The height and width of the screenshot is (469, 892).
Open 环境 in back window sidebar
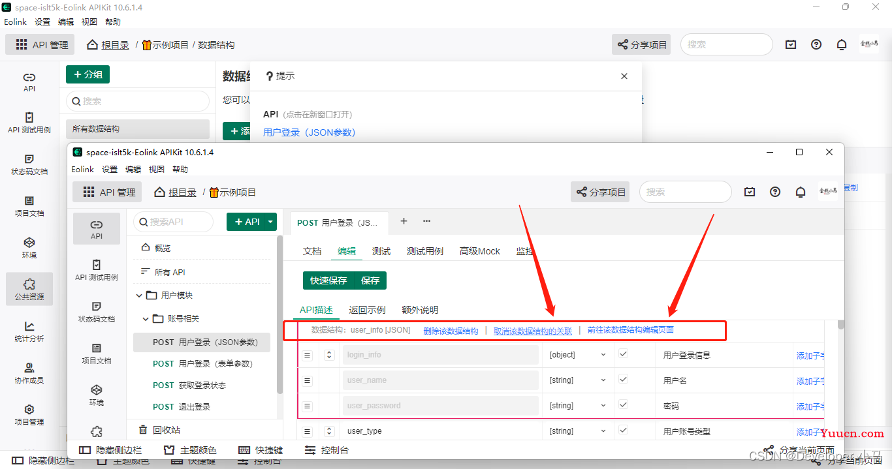coord(29,248)
